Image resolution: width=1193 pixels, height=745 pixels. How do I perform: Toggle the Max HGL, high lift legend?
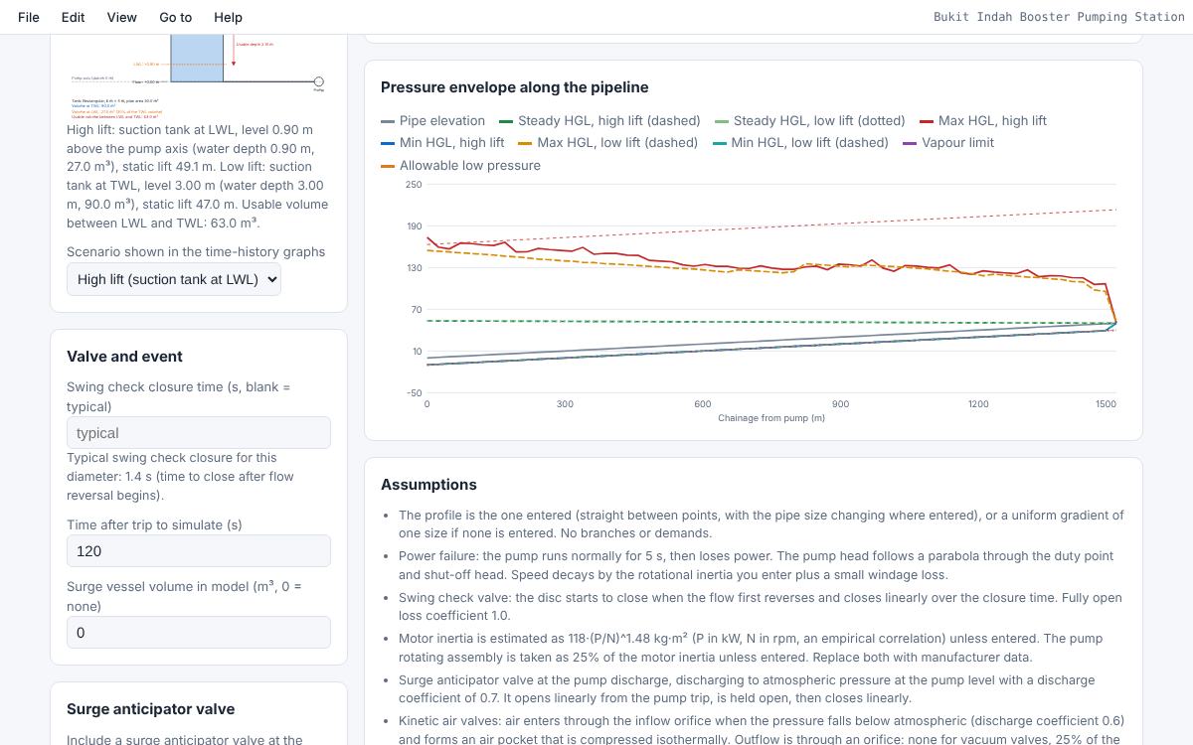[x=982, y=120]
